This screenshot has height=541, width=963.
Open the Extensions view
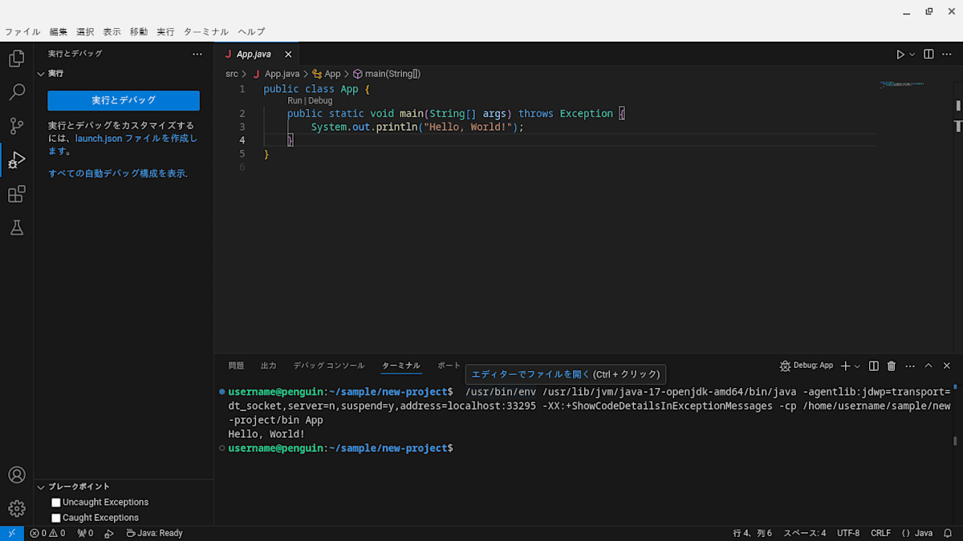pos(16,194)
